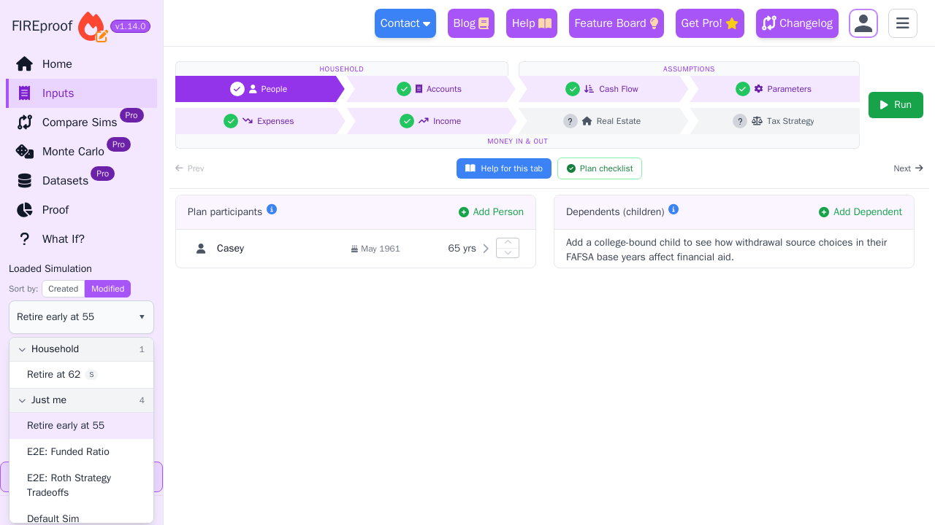Click the green Run button
This screenshot has width=935, height=525.
point(896,105)
